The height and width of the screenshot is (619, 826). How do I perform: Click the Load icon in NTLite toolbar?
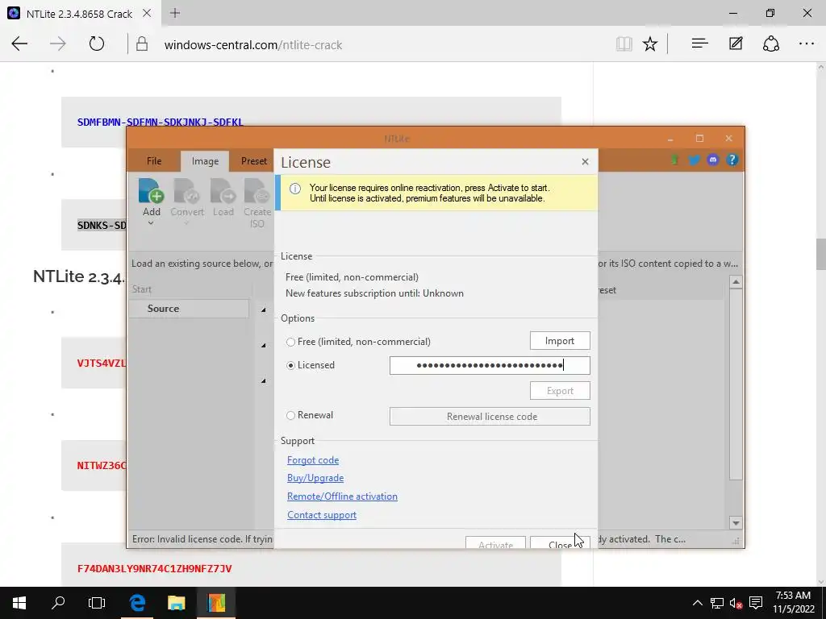pos(223,191)
